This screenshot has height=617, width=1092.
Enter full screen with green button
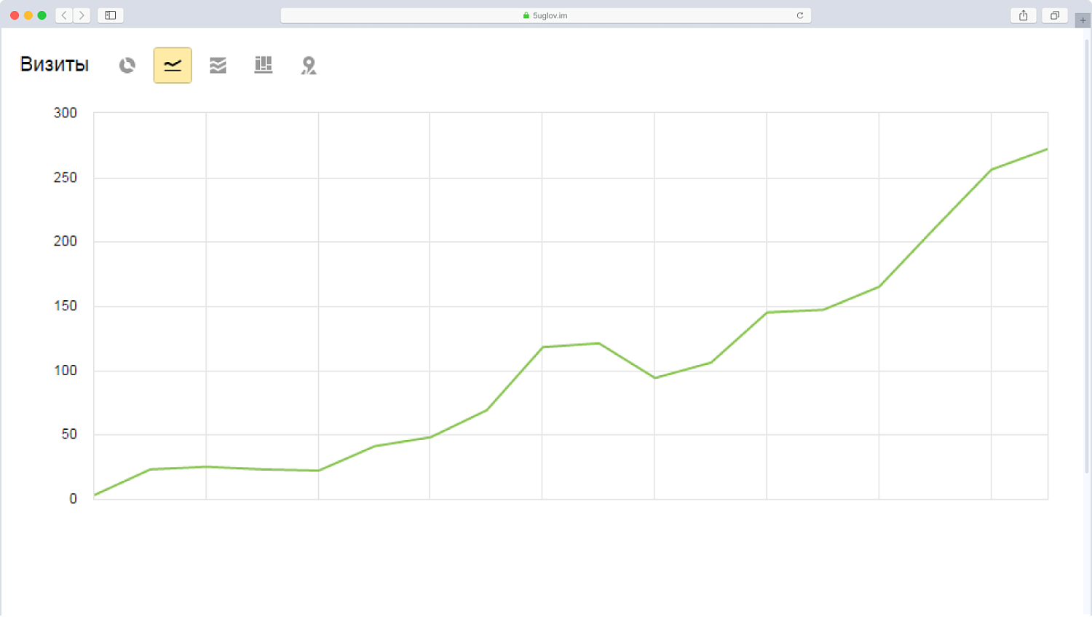click(42, 15)
